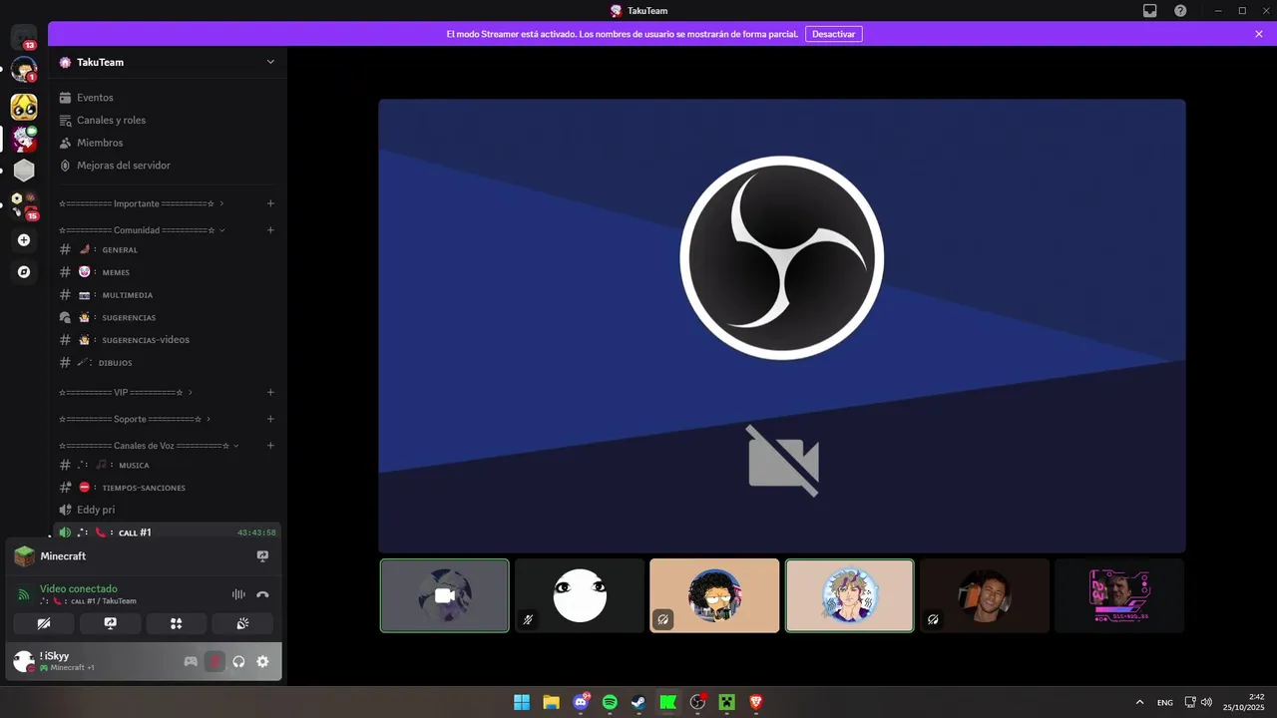Open the server folder with 15 badge
Screen dimensions: 1277x718
[x=24, y=205]
